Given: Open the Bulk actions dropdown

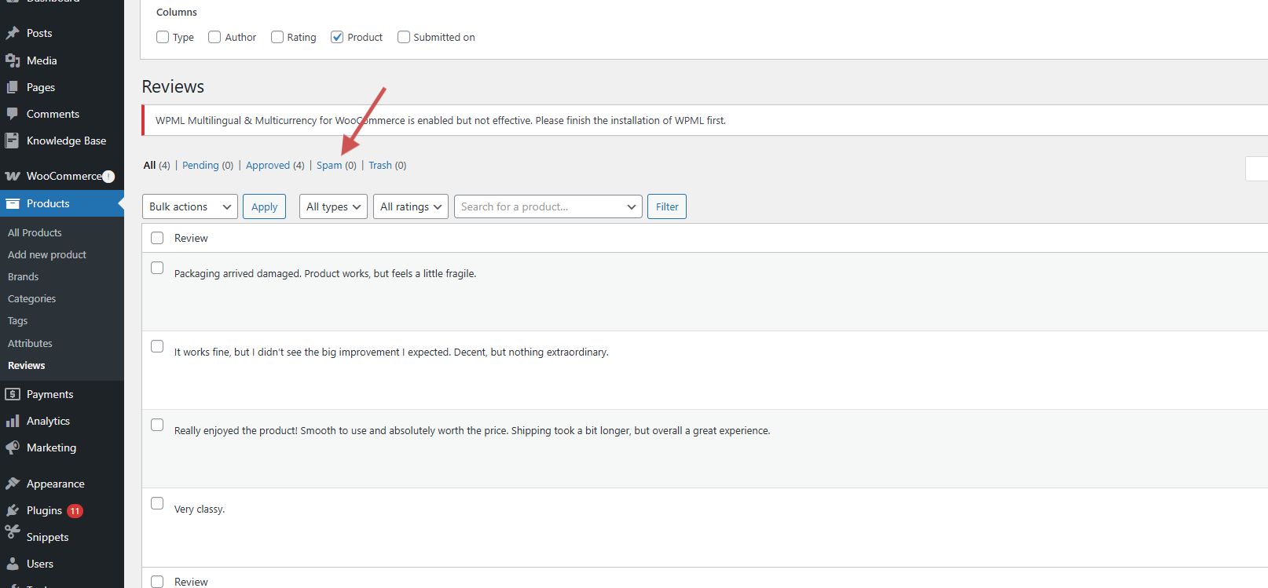Looking at the screenshot, I should tap(189, 206).
